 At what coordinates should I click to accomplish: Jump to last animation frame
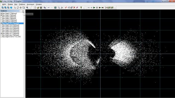[103, 8]
